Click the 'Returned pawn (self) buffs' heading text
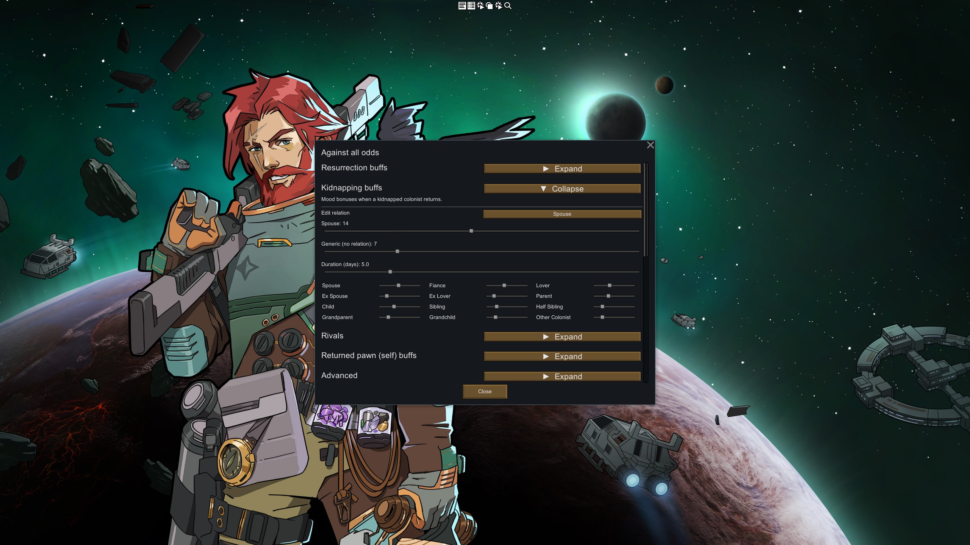The image size is (970, 545). 369,355
